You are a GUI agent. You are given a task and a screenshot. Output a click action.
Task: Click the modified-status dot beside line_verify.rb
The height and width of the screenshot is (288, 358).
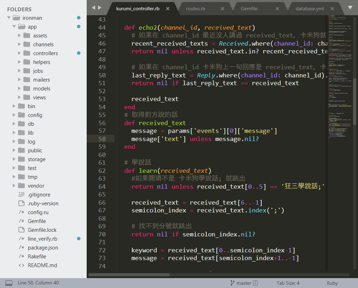pyautogui.click(x=79, y=239)
